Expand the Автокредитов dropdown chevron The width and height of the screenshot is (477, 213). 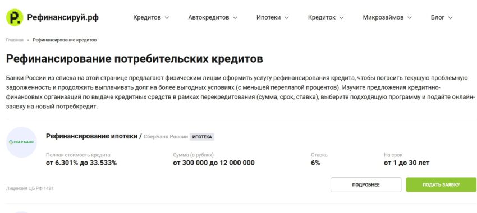pyautogui.click(x=235, y=17)
